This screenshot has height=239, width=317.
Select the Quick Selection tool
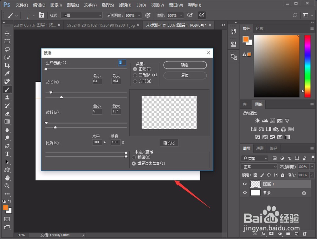7,58
